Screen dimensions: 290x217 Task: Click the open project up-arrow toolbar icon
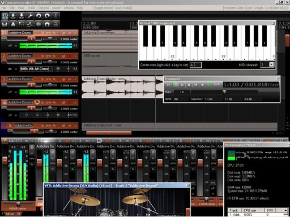13,16
